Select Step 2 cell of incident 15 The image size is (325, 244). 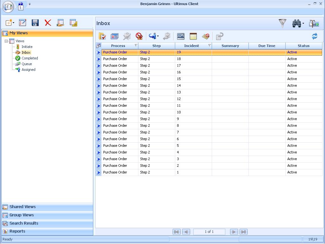(156, 79)
